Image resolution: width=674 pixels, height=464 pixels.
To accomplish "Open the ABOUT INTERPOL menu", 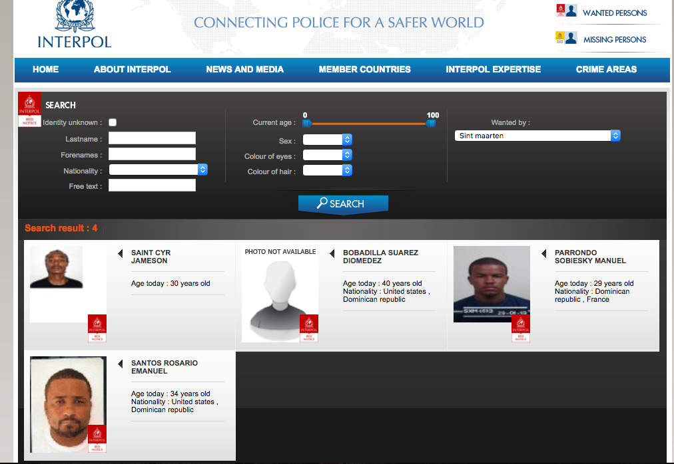I will [x=133, y=70].
